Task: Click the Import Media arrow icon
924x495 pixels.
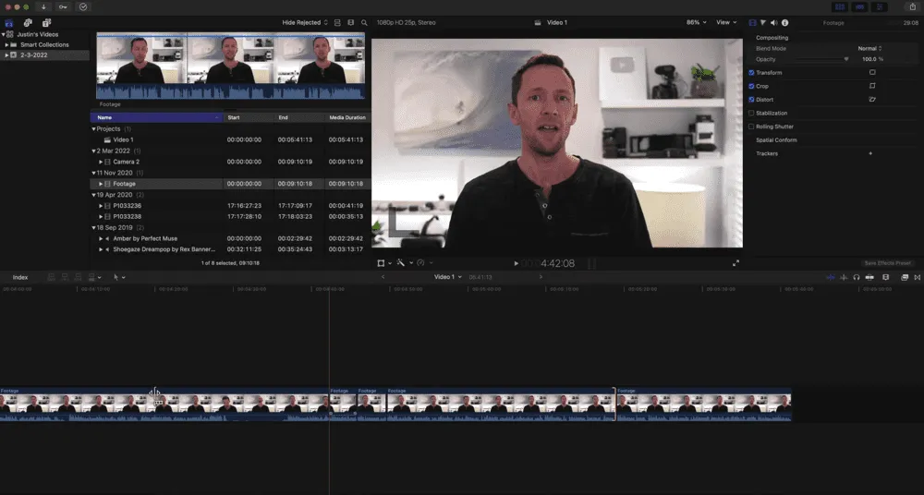Action: [x=43, y=6]
